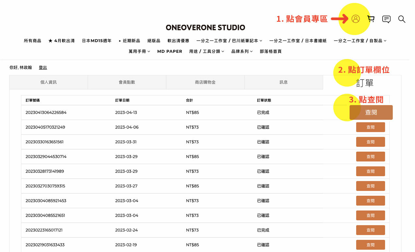Open 所有商品 menu item
This screenshot has width=415, height=252.
pos(32,41)
